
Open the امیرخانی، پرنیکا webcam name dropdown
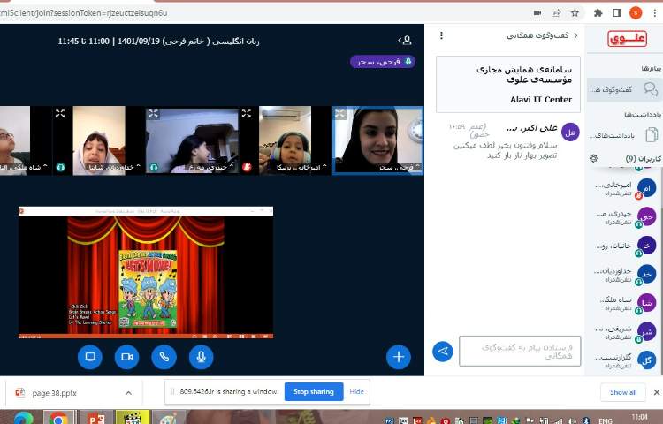coord(301,167)
